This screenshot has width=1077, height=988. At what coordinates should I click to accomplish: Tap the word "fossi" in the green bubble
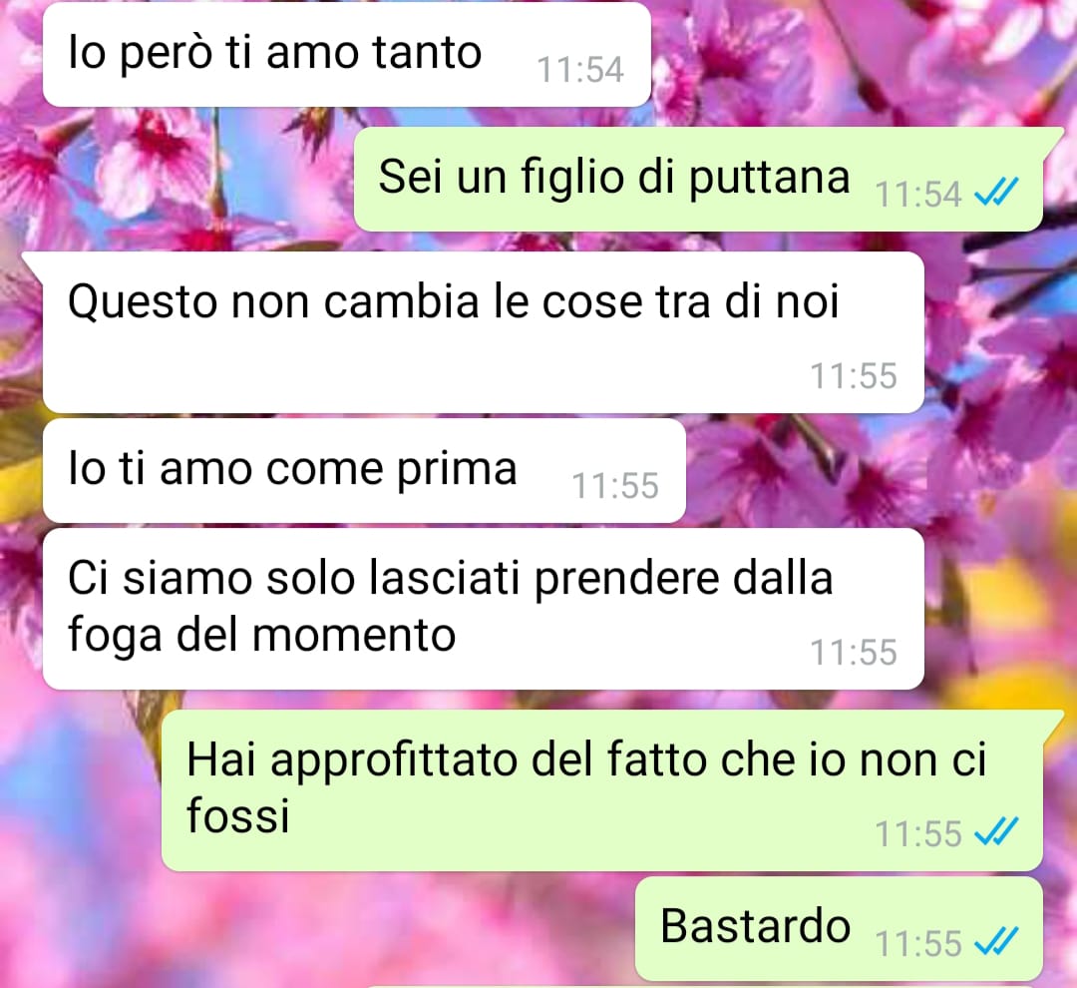pyautogui.click(x=238, y=815)
